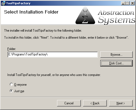
Task: Select the Just me radio option
Action: [x=11, y=91]
